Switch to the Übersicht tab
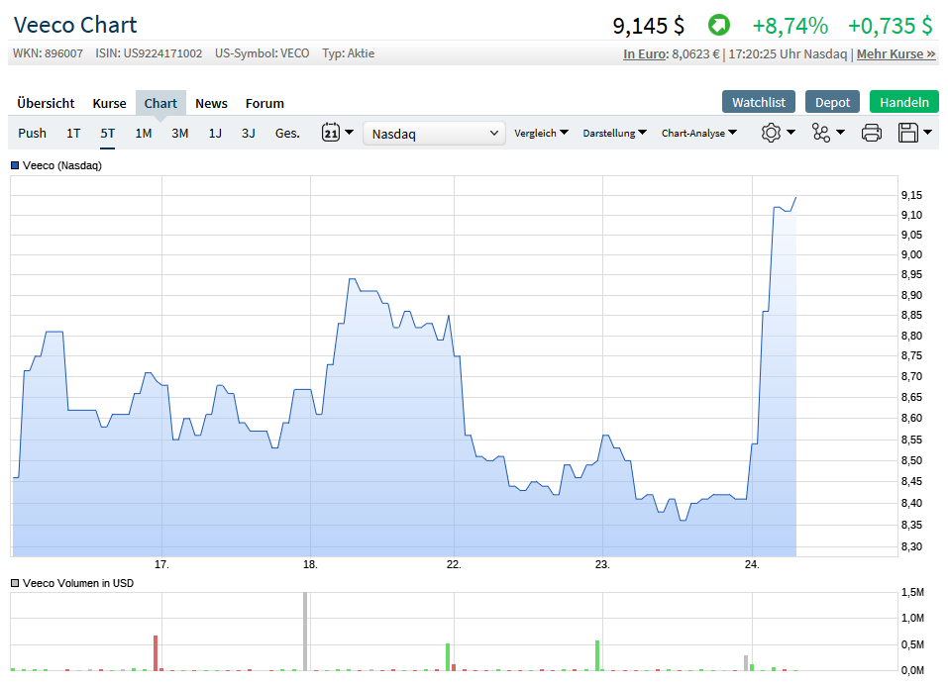This screenshot has height=686, width=948. (46, 103)
